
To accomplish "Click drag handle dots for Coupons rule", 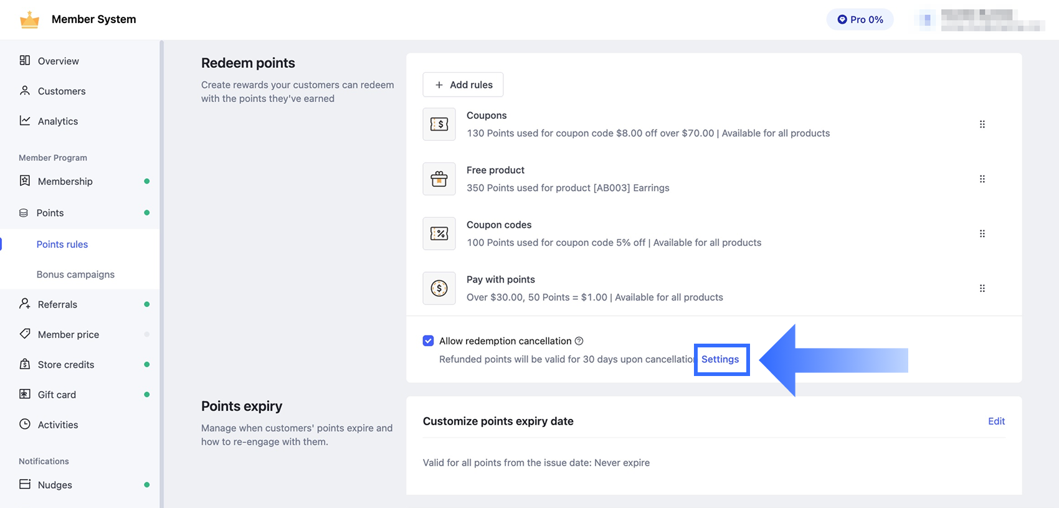I will [x=982, y=124].
